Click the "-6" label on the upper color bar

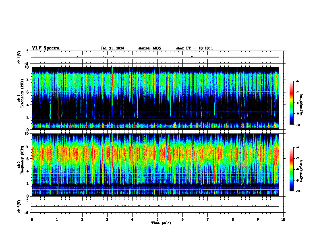coord(297,81)
